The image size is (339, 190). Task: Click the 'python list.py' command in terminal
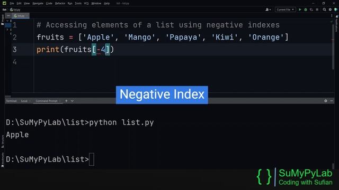(121, 122)
